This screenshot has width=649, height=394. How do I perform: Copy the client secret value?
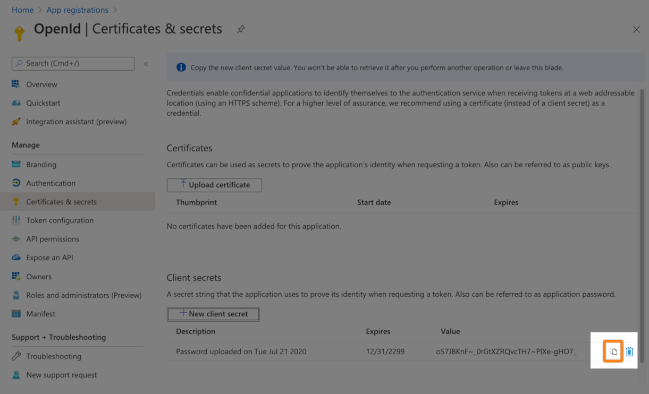(x=613, y=351)
